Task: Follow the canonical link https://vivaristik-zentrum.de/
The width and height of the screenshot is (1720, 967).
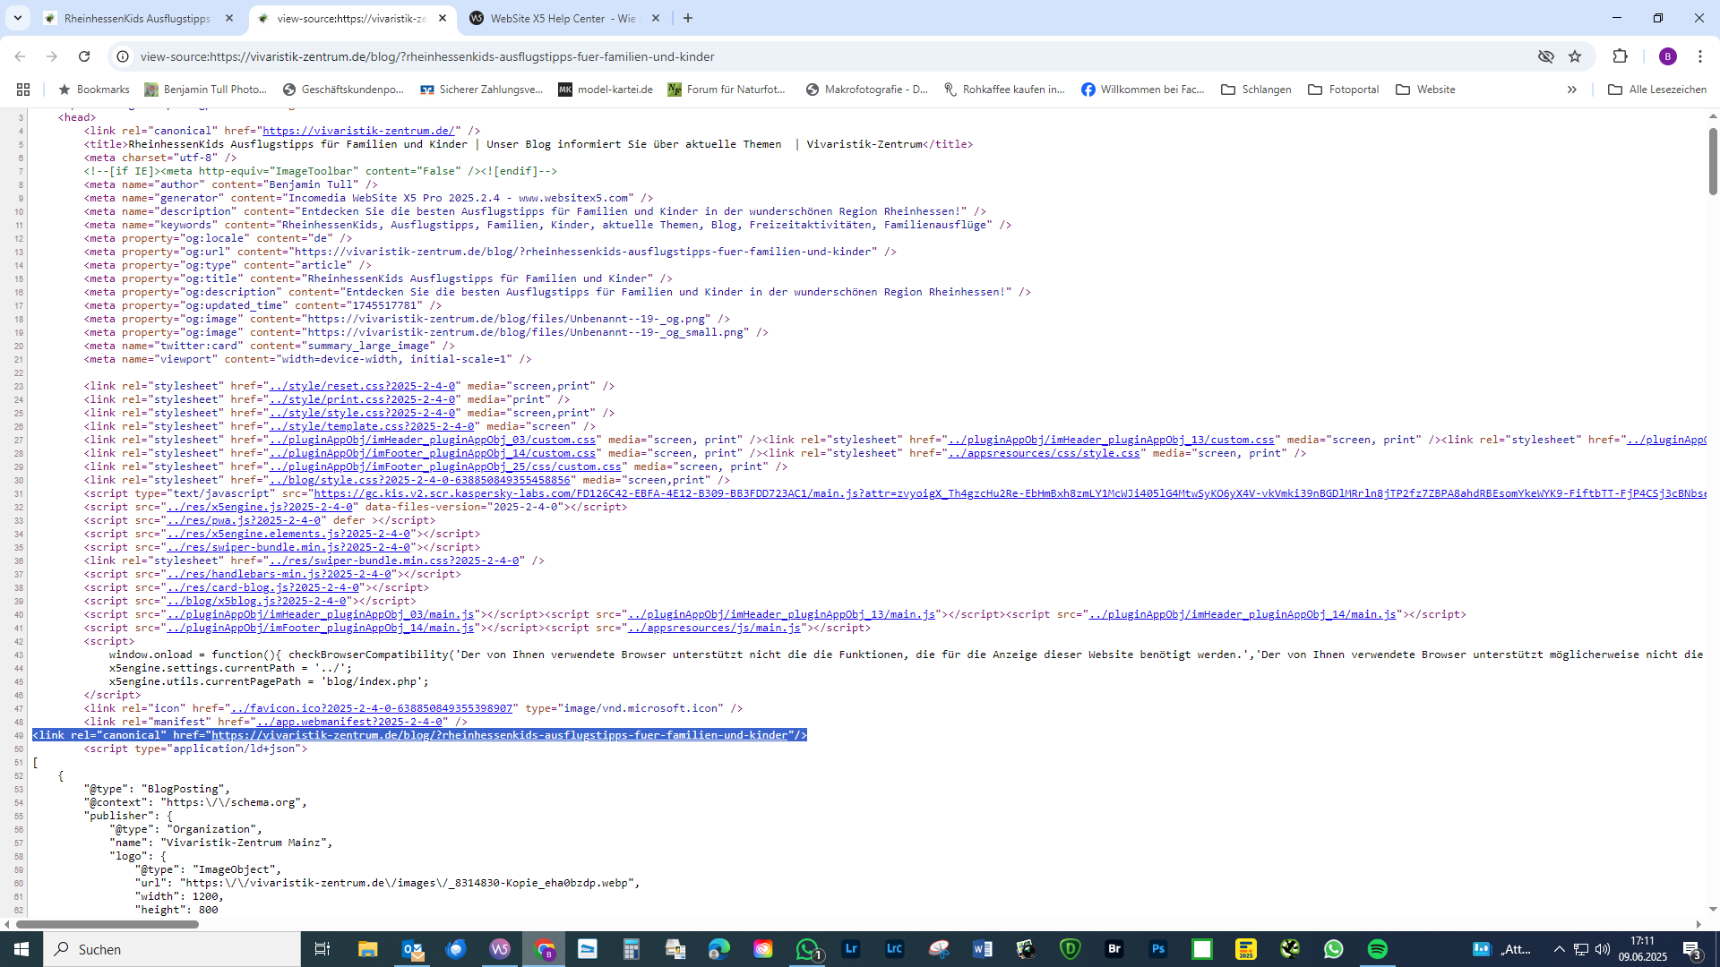Action: (359, 131)
